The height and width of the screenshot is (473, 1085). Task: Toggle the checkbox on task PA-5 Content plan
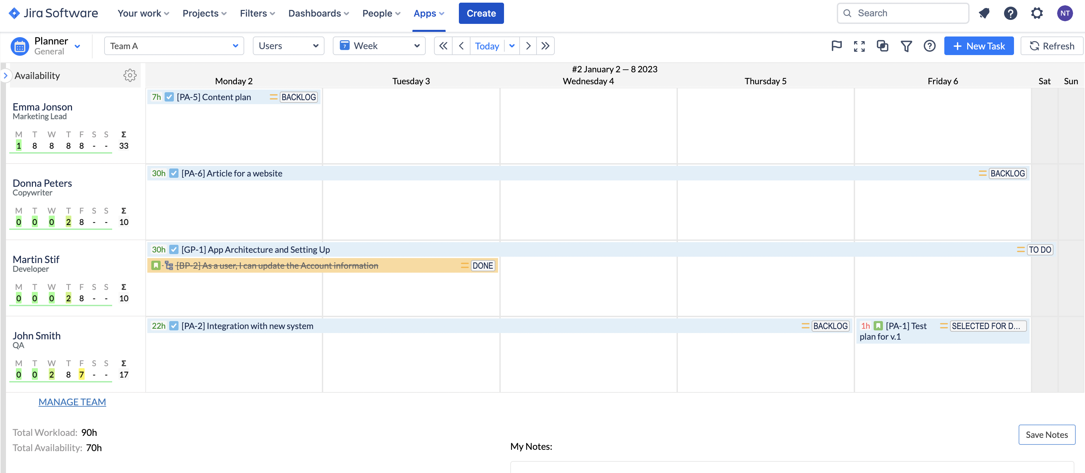[169, 97]
